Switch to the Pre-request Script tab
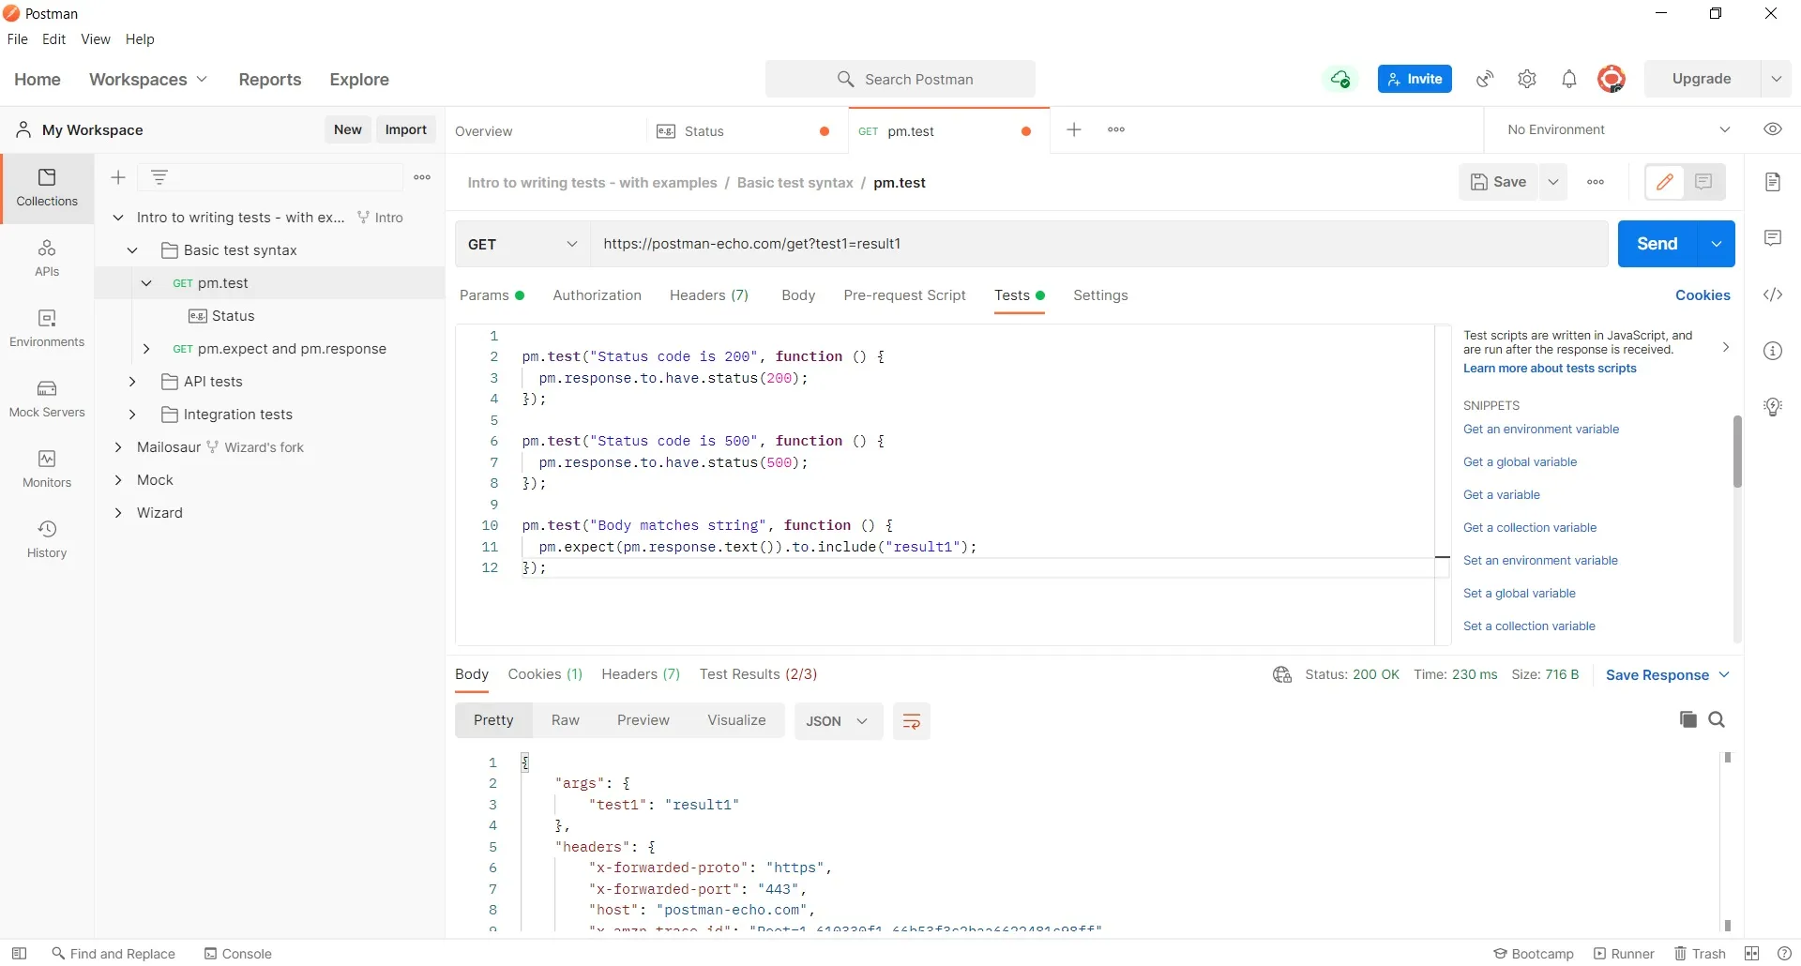The height and width of the screenshot is (966, 1801). click(904, 295)
